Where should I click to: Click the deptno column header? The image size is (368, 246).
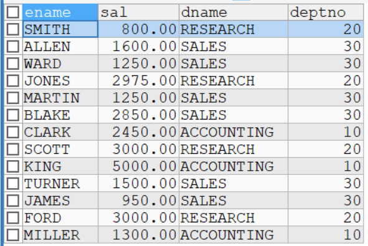tap(326, 12)
